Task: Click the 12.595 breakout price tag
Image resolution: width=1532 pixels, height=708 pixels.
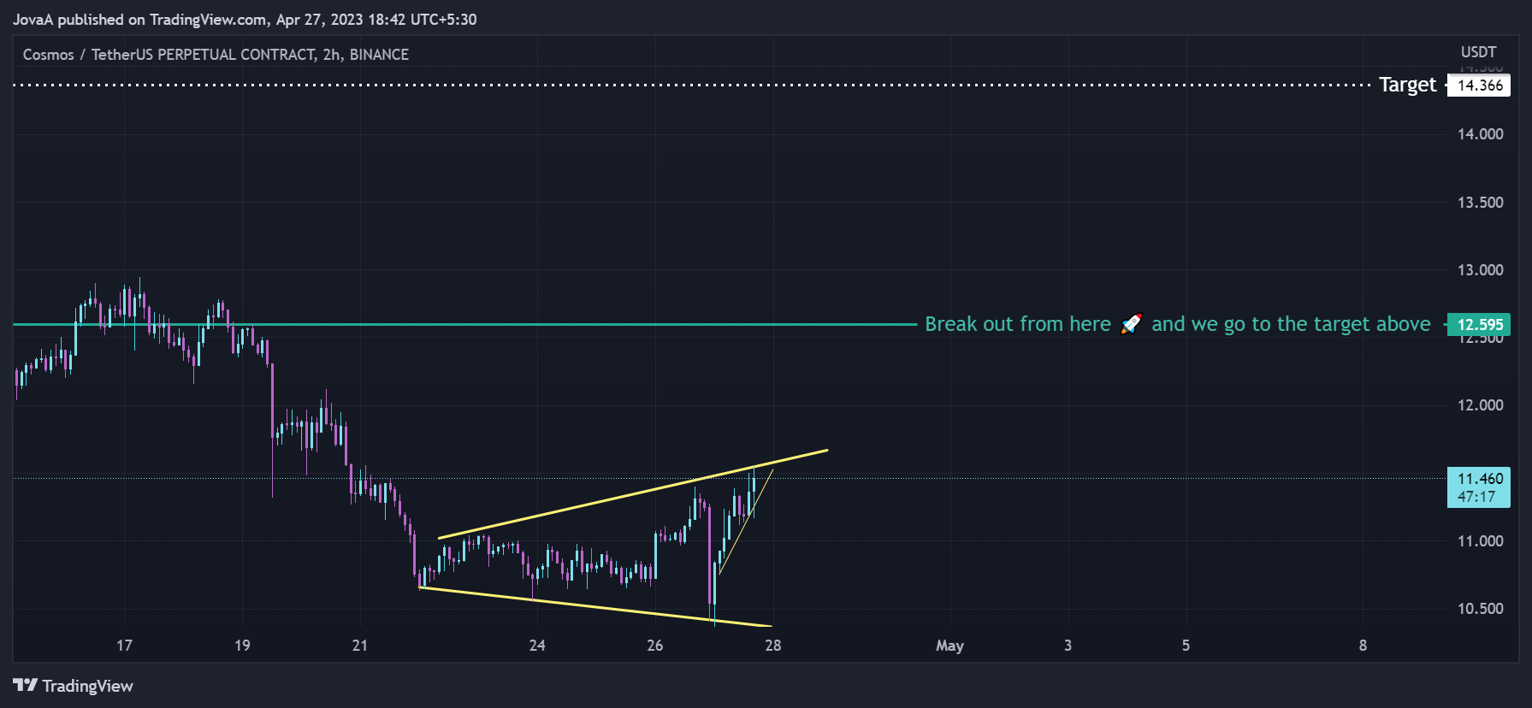Action: point(1479,325)
